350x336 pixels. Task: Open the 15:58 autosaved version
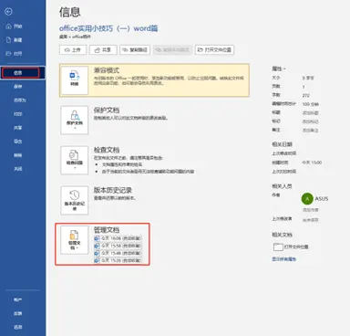[x=118, y=246]
